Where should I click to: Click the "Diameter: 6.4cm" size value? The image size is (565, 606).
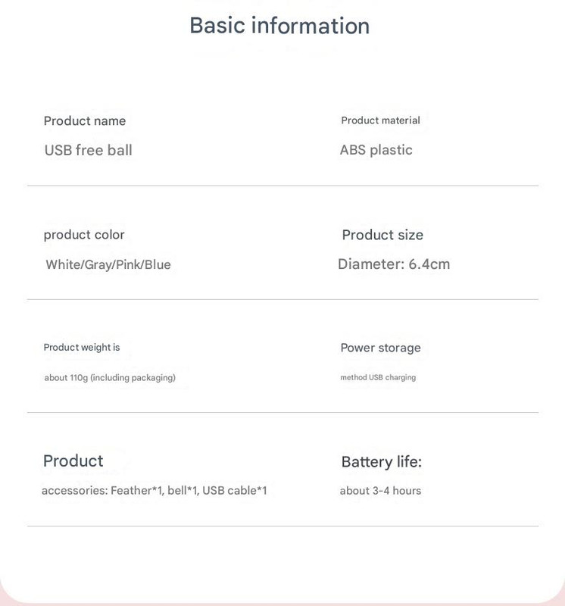[x=394, y=264]
